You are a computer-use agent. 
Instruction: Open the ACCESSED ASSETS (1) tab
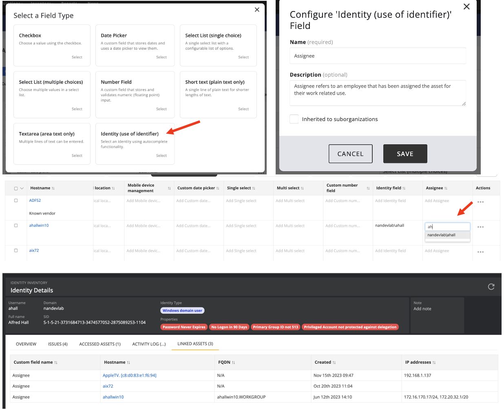100,344
